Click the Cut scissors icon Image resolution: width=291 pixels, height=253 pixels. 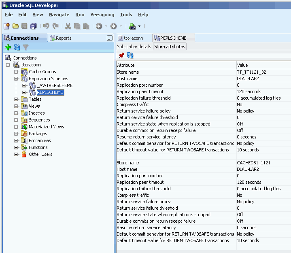(x=68, y=26)
